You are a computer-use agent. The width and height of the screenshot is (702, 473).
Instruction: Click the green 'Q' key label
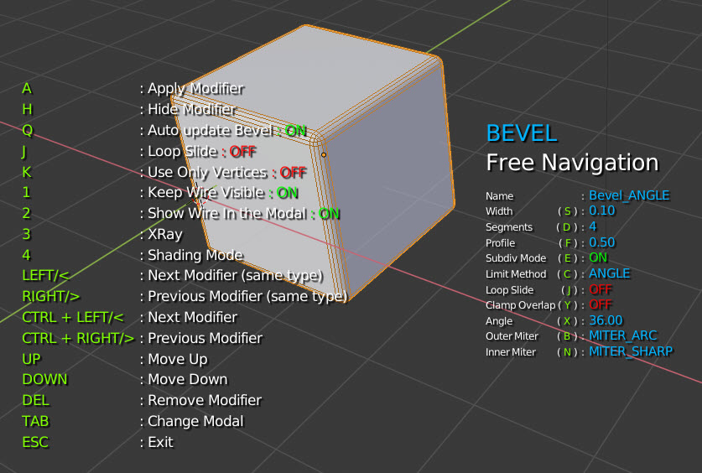tap(28, 131)
